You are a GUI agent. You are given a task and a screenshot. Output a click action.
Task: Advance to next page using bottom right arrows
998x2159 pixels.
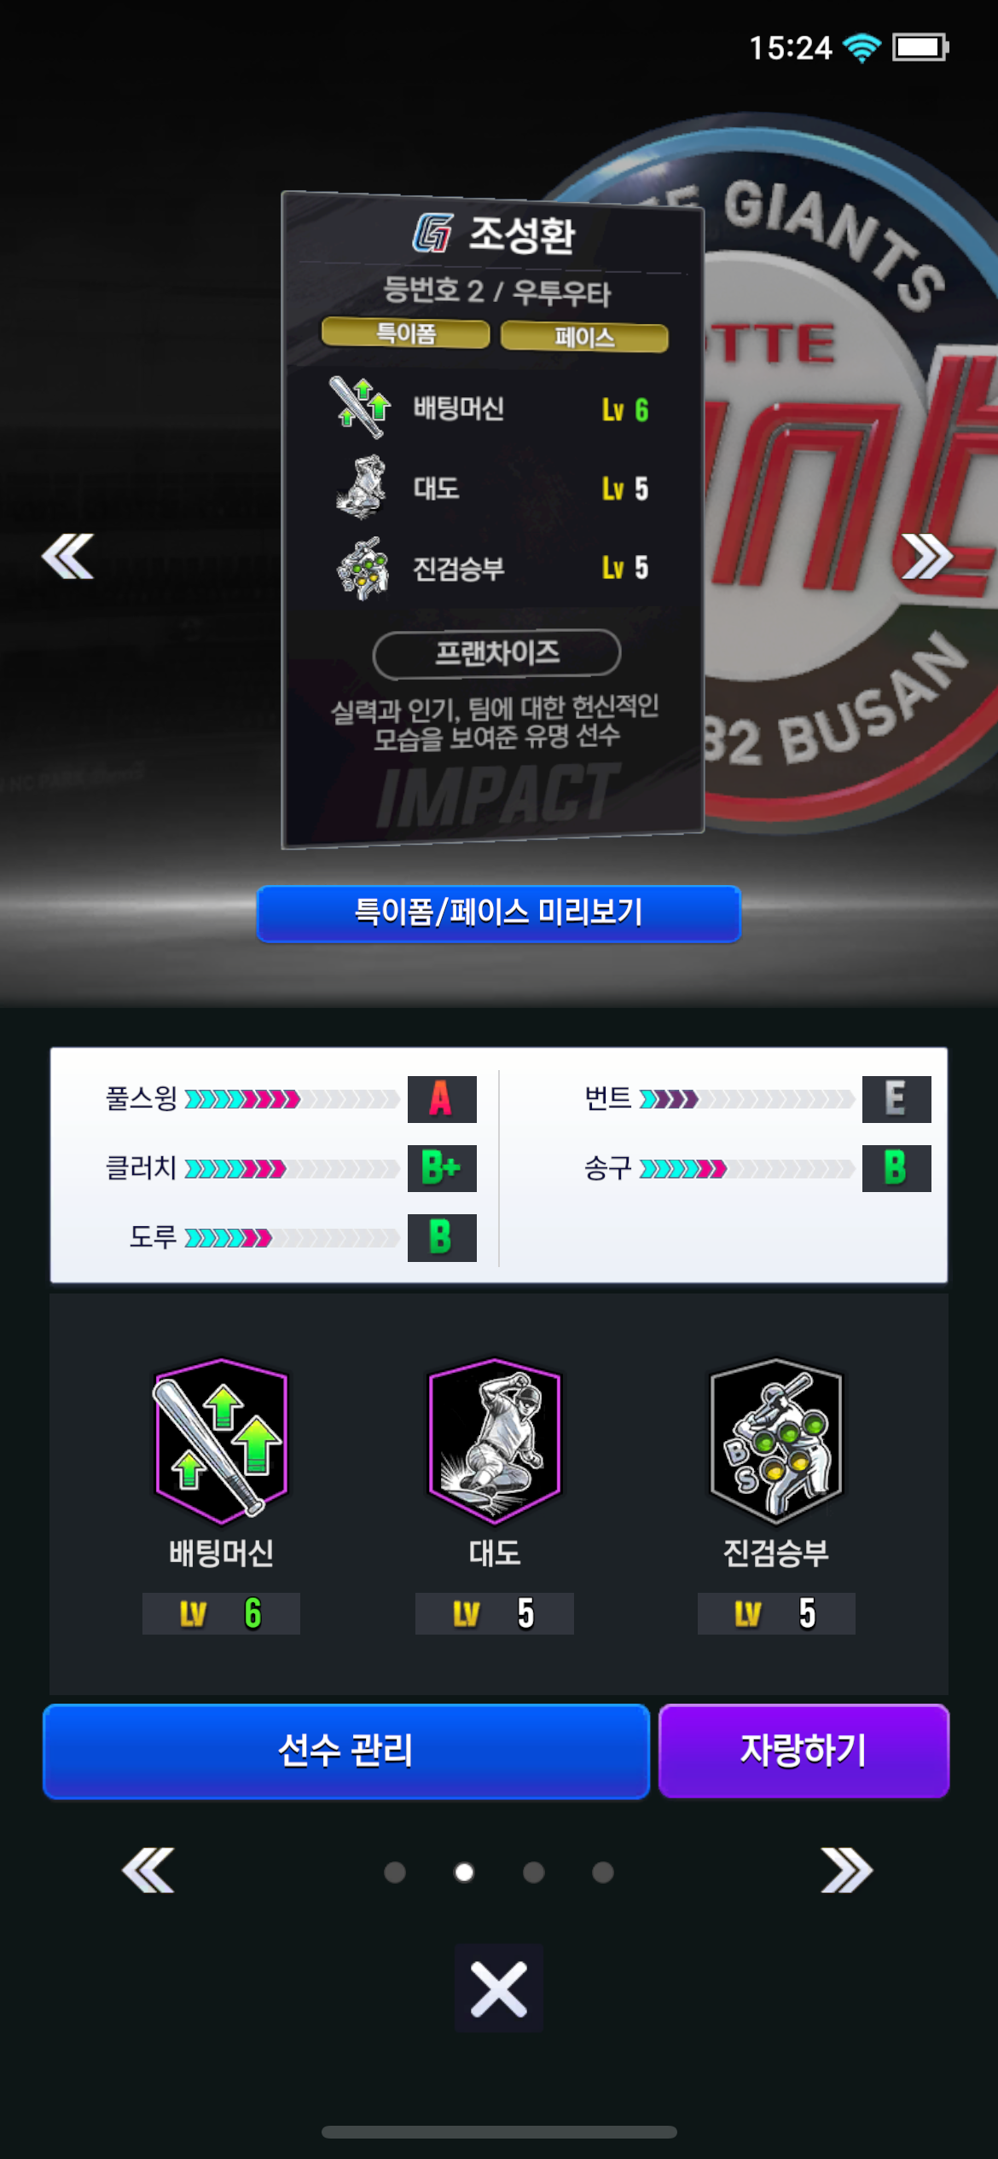(846, 1871)
